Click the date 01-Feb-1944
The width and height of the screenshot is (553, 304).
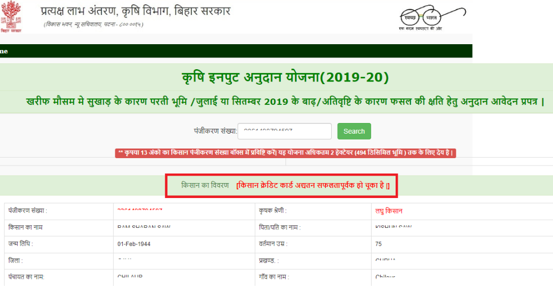[134, 244]
